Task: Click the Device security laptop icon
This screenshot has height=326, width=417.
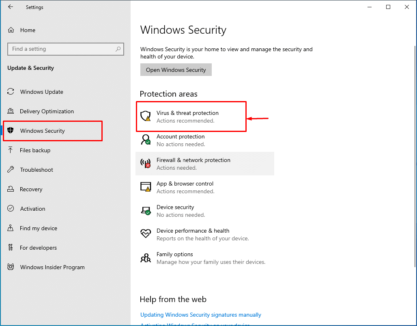Action: click(146, 211)
